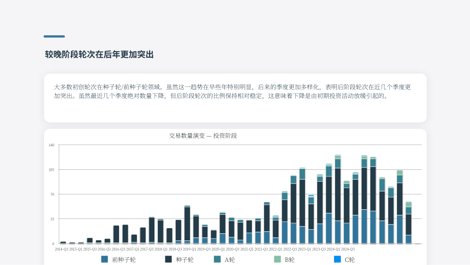
Task: Click the 2024-Q3 x-axis label
Action: click(348, 249)
